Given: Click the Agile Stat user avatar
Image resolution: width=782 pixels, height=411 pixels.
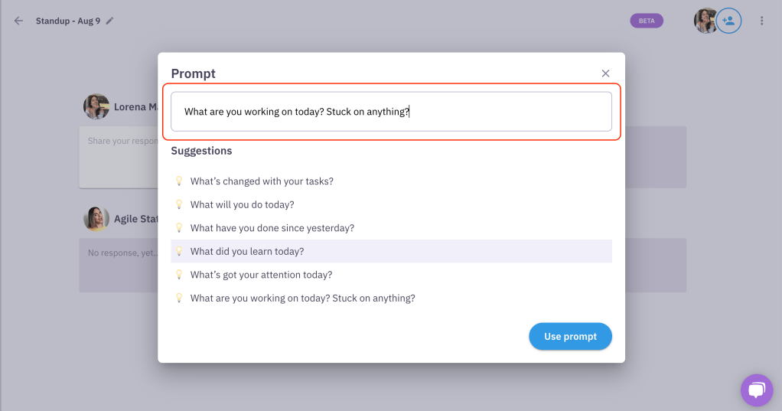Looking at the screenshot, I should tap(96, 218).
